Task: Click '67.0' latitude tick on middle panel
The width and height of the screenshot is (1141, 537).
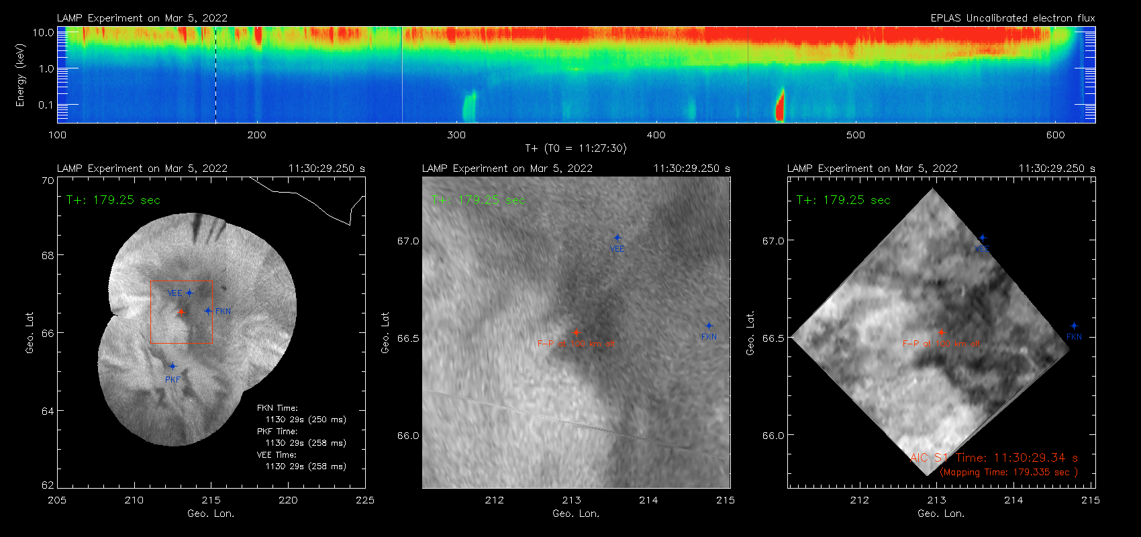Action: [x=408, y=241]
